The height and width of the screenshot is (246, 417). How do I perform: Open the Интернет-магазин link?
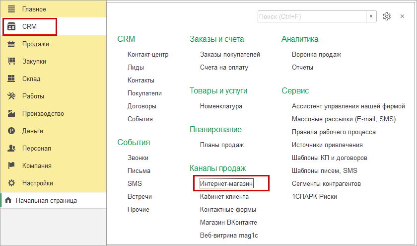(226, 184)
